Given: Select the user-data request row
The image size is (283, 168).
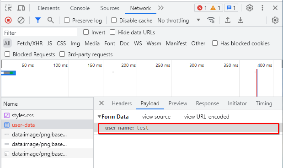Looking at the screenshot, I should [x=47, y=125].
